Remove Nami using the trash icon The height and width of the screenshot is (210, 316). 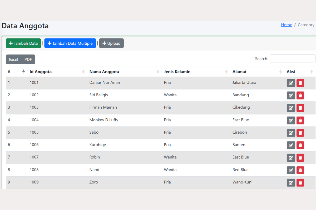coord(300,170)
